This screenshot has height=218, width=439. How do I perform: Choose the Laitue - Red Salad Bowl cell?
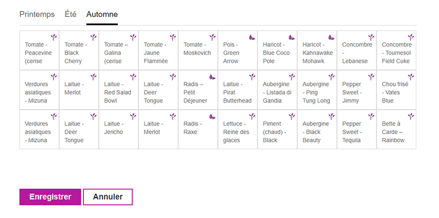pyautogui.click(x=119, y=90)
